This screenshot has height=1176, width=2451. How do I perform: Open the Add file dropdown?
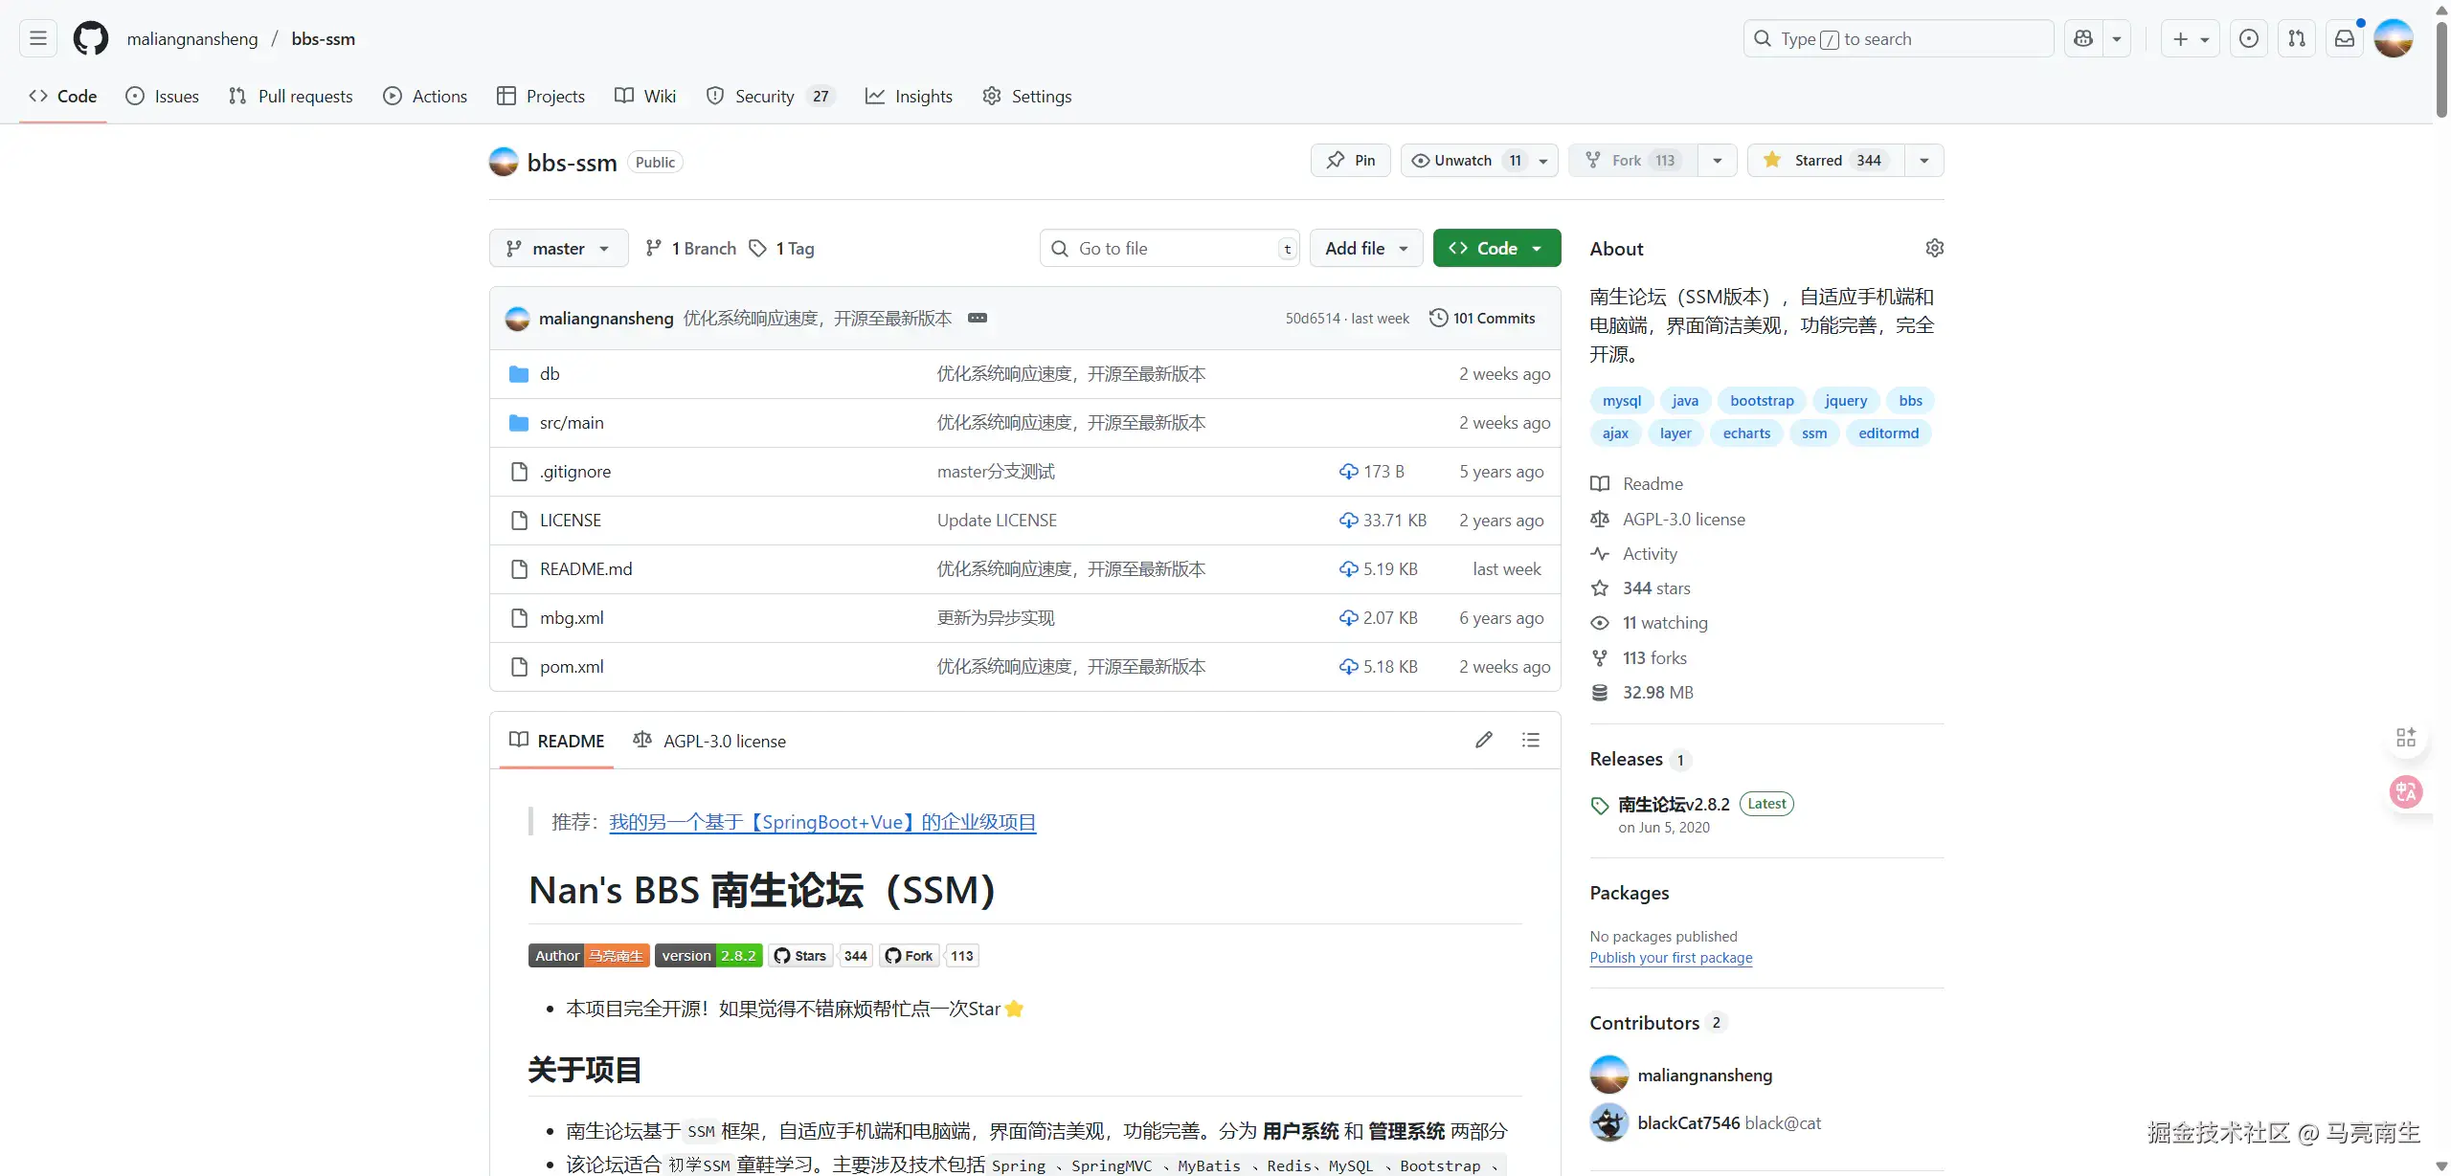(1365, 248)
